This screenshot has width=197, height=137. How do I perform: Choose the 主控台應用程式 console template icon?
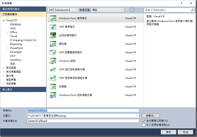coord(53,35)
